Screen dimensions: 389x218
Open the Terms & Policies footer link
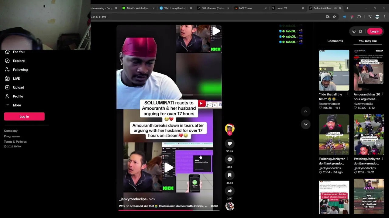click(x=15, y=142)
